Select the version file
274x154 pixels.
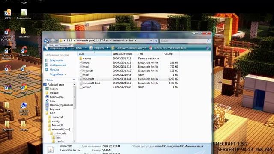(x=87, y=87)
